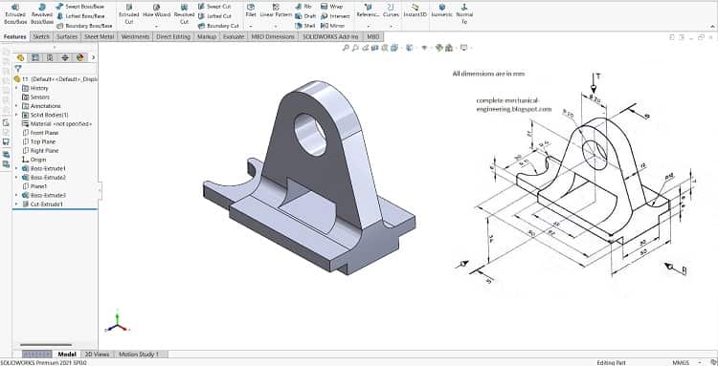The height and width of the screenshot is (366, 718).
Task: Expand the Cut-Extrude1 feature node
Action: point(17,205)
